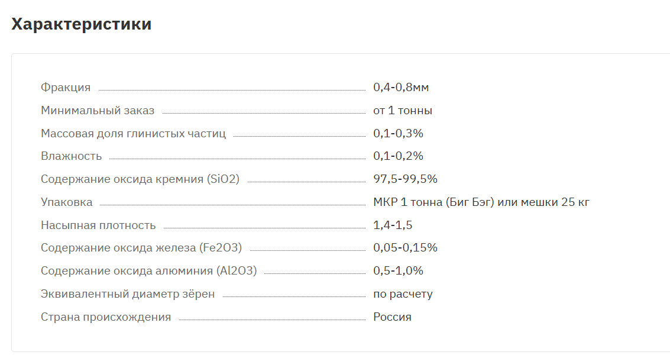Screen dimensions: 670x358
Task: Click the МКР 1 тонна packaging value
Action: pos(481,202)
